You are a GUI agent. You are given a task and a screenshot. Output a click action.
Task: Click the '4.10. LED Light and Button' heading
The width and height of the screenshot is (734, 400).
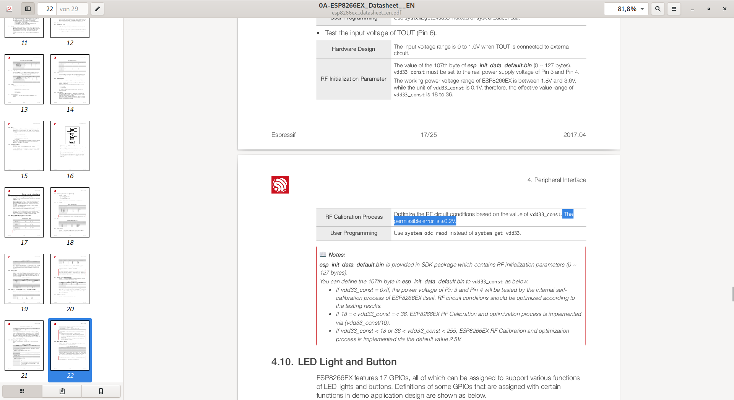pos(334,362)
